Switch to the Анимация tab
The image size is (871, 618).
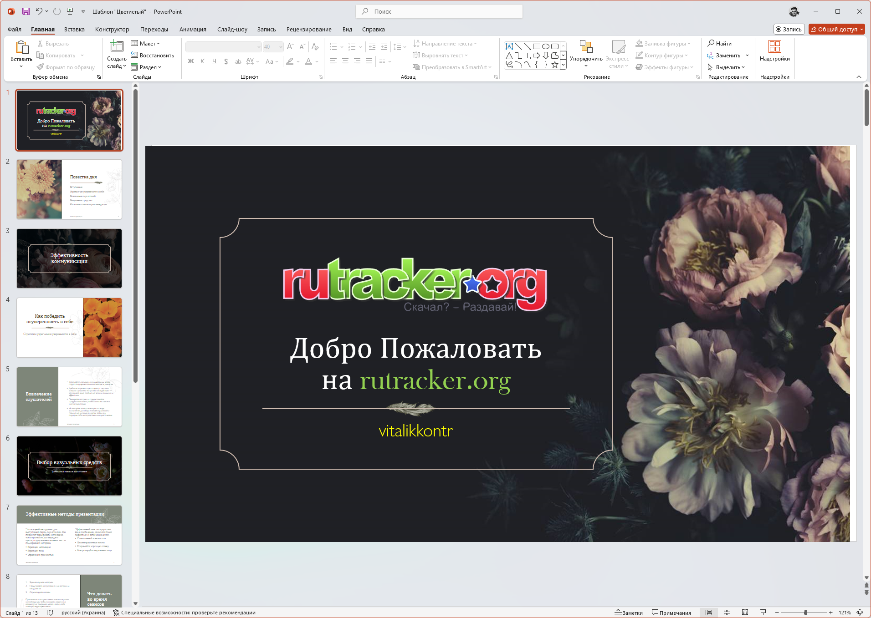pos(193,29)
